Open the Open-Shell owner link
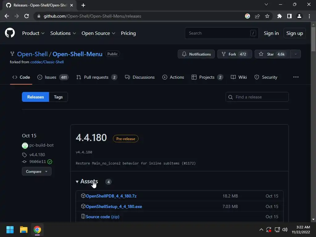 32,54
